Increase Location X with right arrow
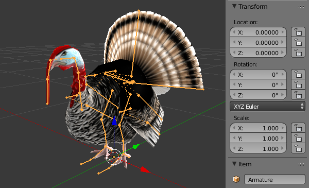Viewport: 309px width, 188px height. coord(283,32)
